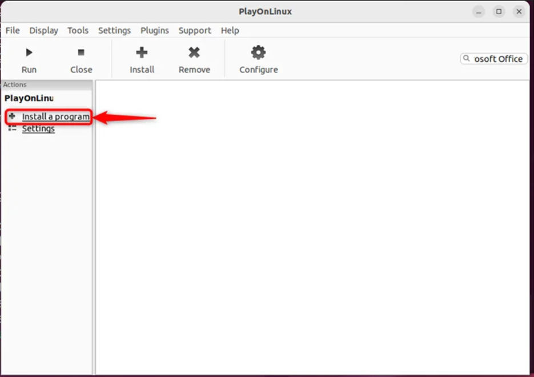Maximize the PlayOnLinux window
Viewport: 534px width, 377px height.
point(499,11)
